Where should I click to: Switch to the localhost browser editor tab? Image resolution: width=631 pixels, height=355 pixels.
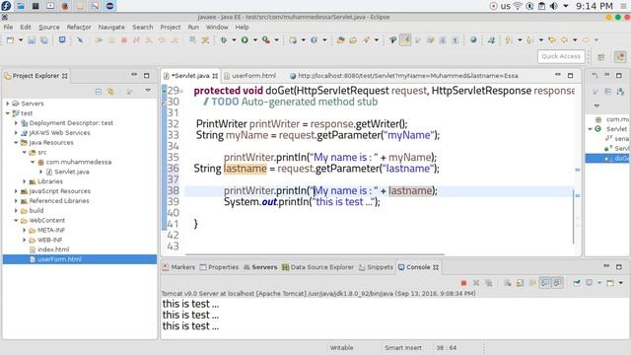[x=403, y=76]
